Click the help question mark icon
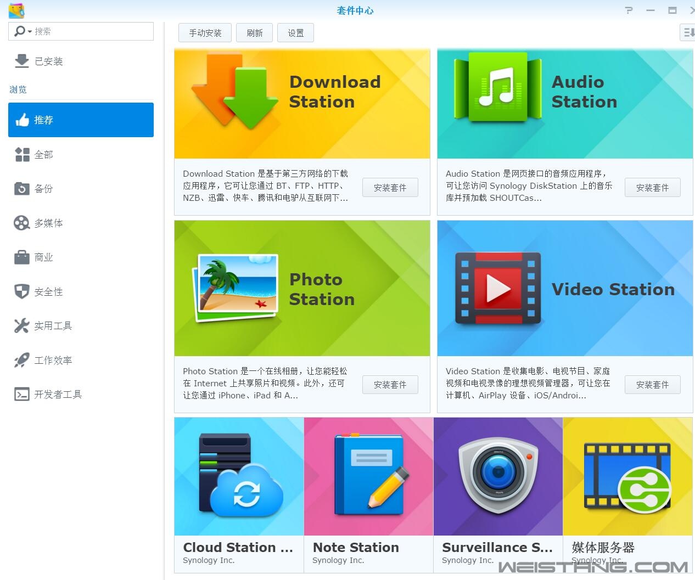Viewport: 695px width, 580px height. (x=629, y=10)
